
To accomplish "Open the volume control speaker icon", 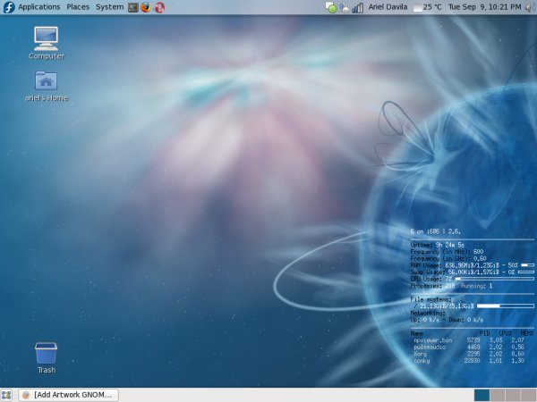I will (530, 7).
